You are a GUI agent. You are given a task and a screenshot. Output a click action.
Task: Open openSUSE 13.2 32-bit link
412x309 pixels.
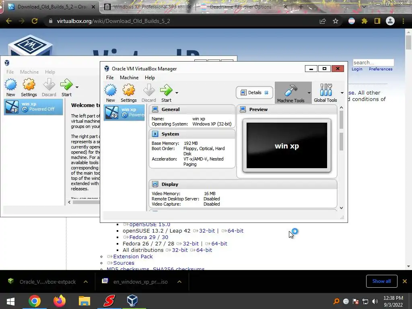tap(207, 231)
